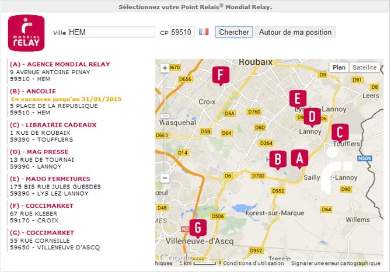The width and height of the screenshot is (391, 272).
Task: Click Leers label on the map
Action: click(x=371, y=96)
